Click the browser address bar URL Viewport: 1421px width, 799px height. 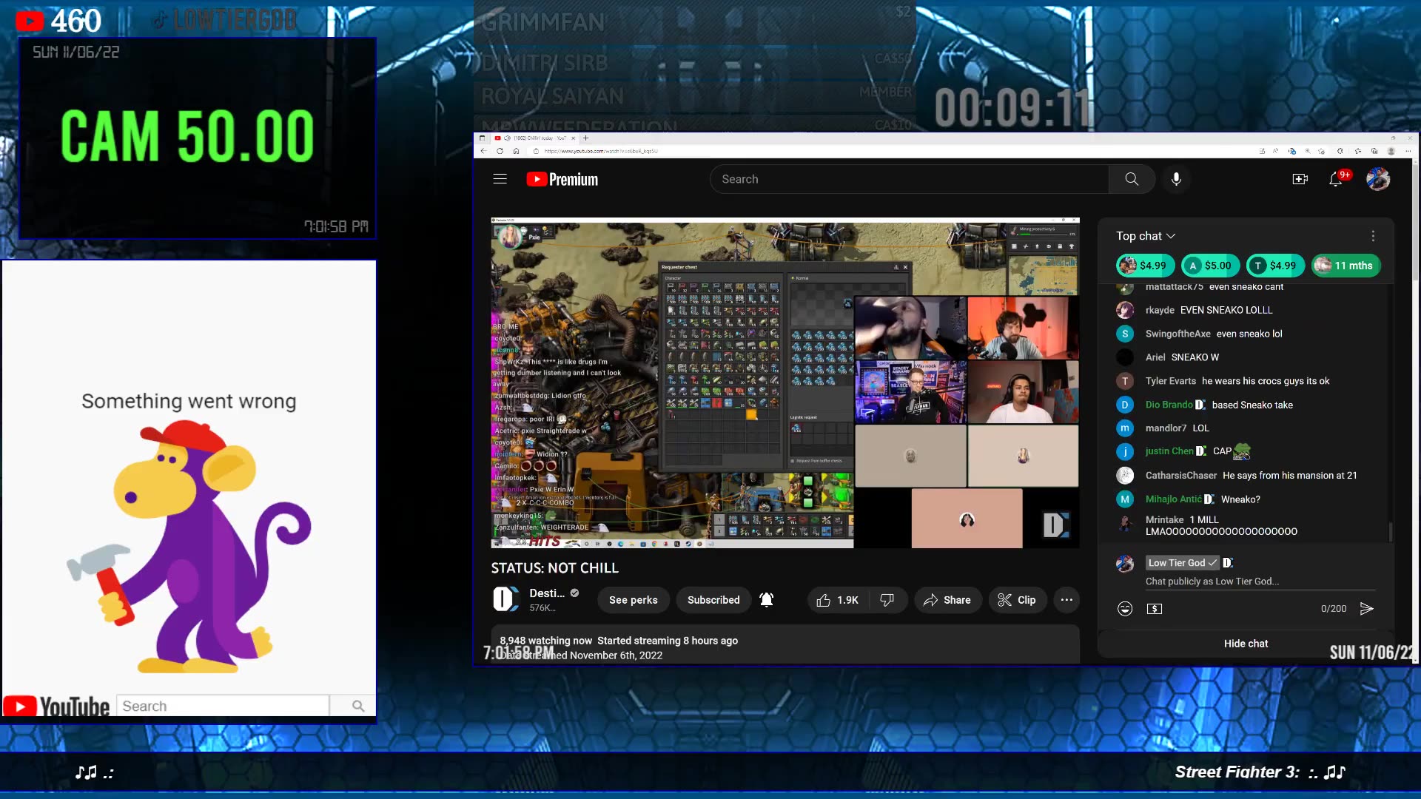point(601,151)
